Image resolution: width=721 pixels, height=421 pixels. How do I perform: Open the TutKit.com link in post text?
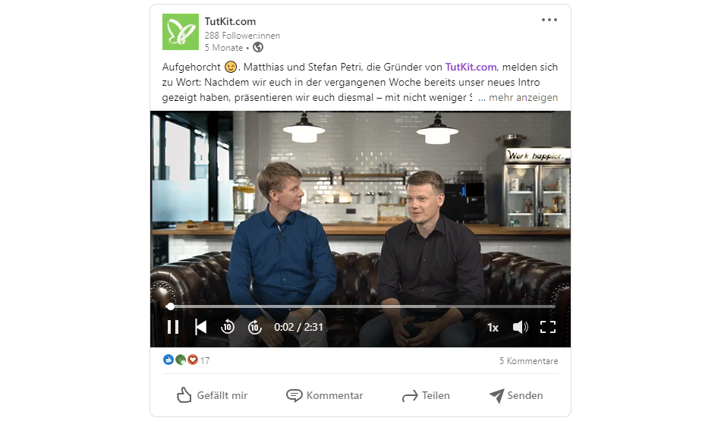(x=471, y=67)
